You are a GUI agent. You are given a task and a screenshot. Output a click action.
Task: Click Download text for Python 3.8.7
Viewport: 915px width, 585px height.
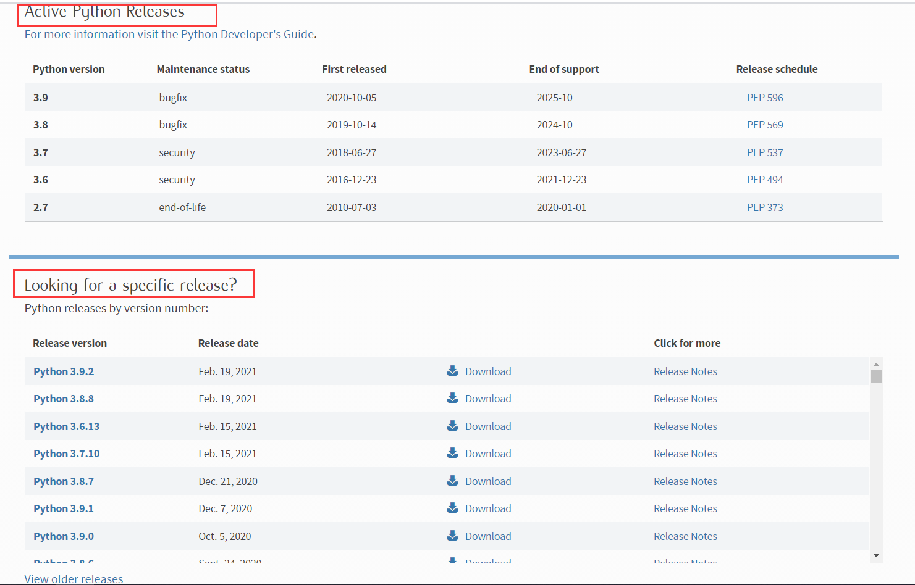(x=488, y=481)
